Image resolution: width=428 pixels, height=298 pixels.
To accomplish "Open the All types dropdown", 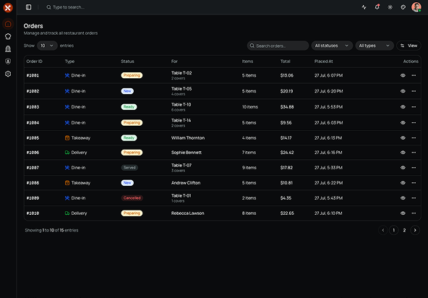I will (374, 46).
